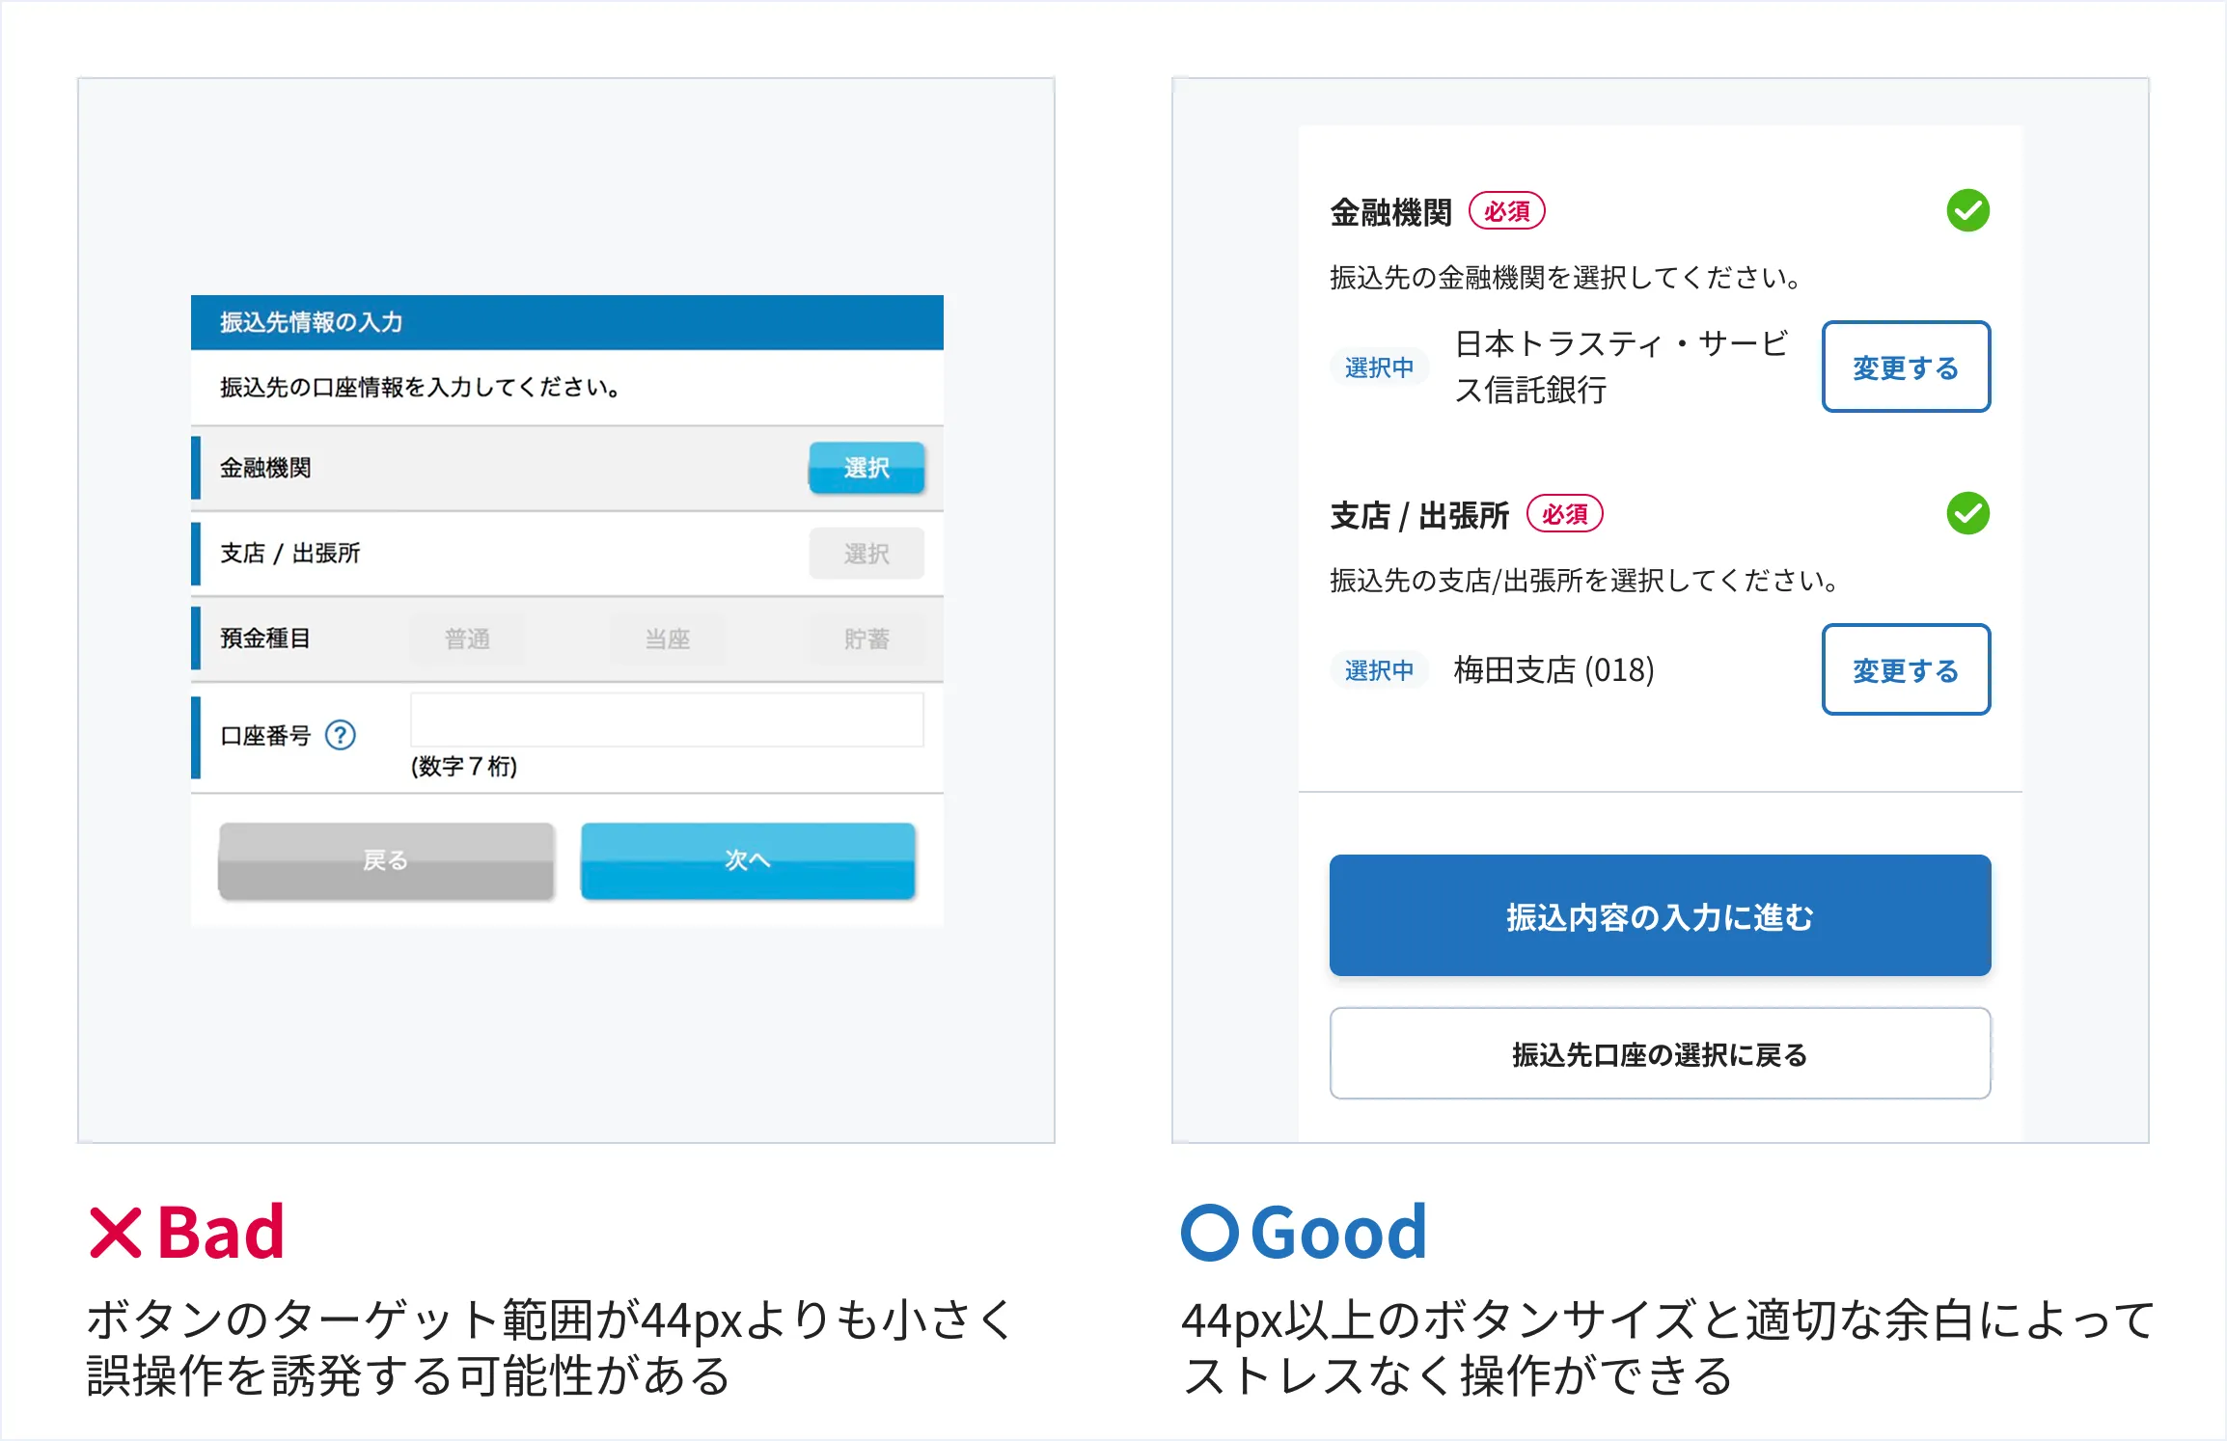The height and width of the screenshot is (1441, 2227).
Task: Click the 必須 badge beside 金融機関
Action: pyautogui.click(x=1506, y=211)
